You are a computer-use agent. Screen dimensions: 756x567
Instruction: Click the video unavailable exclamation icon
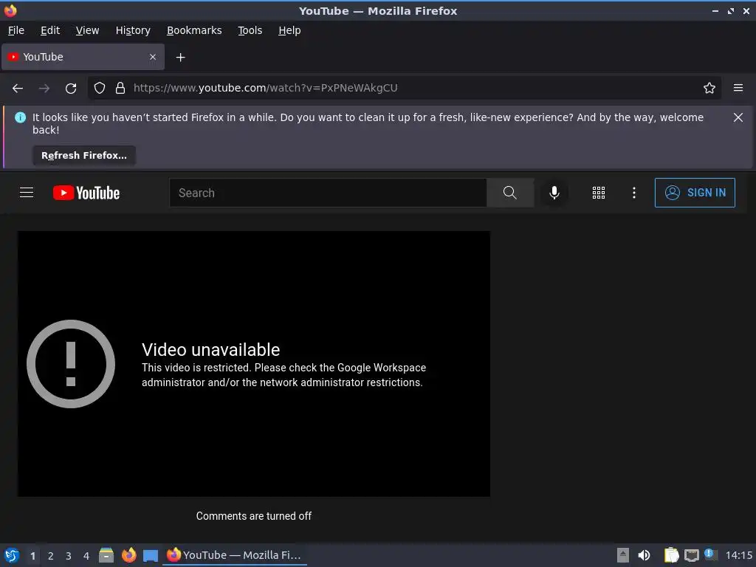pos(71,364)
